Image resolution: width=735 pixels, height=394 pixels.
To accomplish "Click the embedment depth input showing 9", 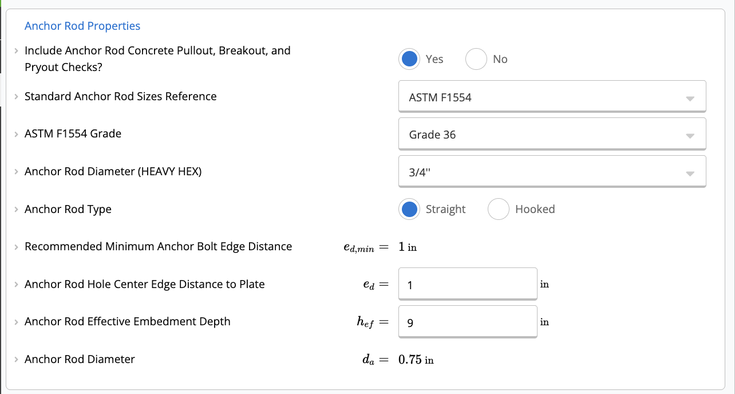I will [x=467, y=321].
